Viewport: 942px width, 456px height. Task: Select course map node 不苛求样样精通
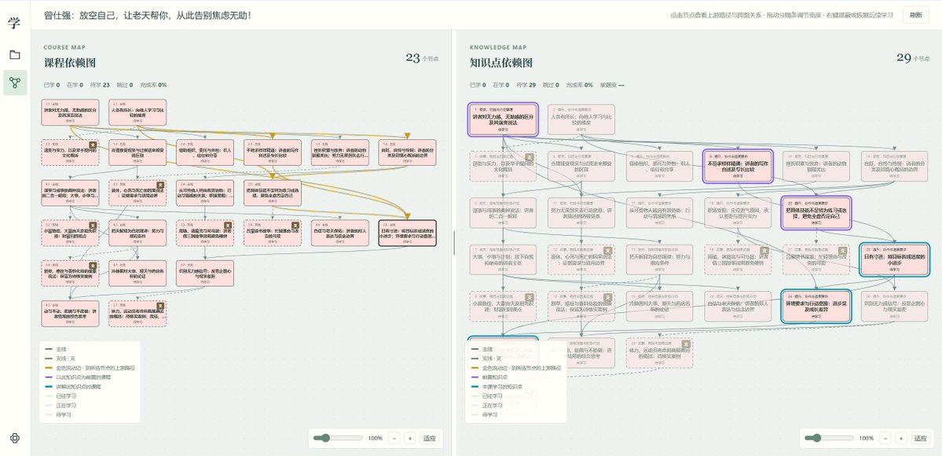click(272, 153)
